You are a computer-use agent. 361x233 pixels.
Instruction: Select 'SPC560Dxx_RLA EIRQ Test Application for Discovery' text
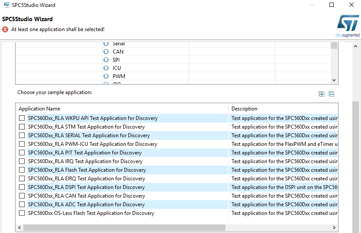(x=86, y=179)
